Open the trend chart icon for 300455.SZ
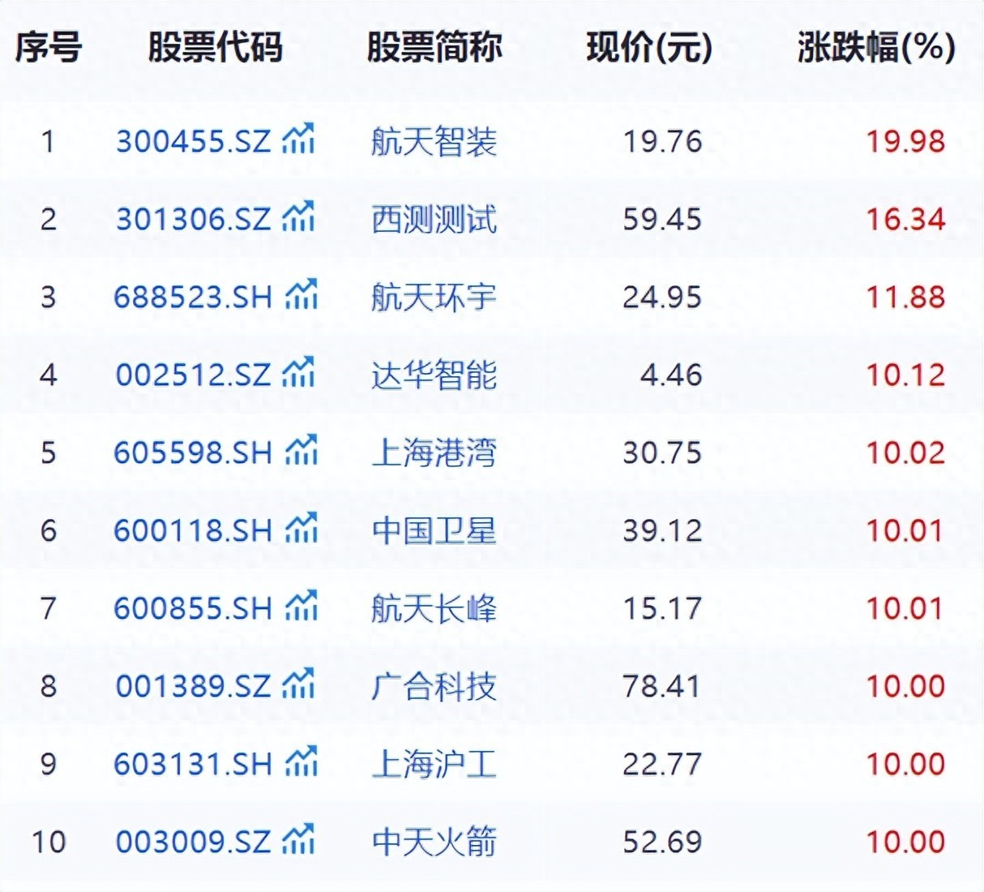 pyautogui.click(x=298, y=139)
